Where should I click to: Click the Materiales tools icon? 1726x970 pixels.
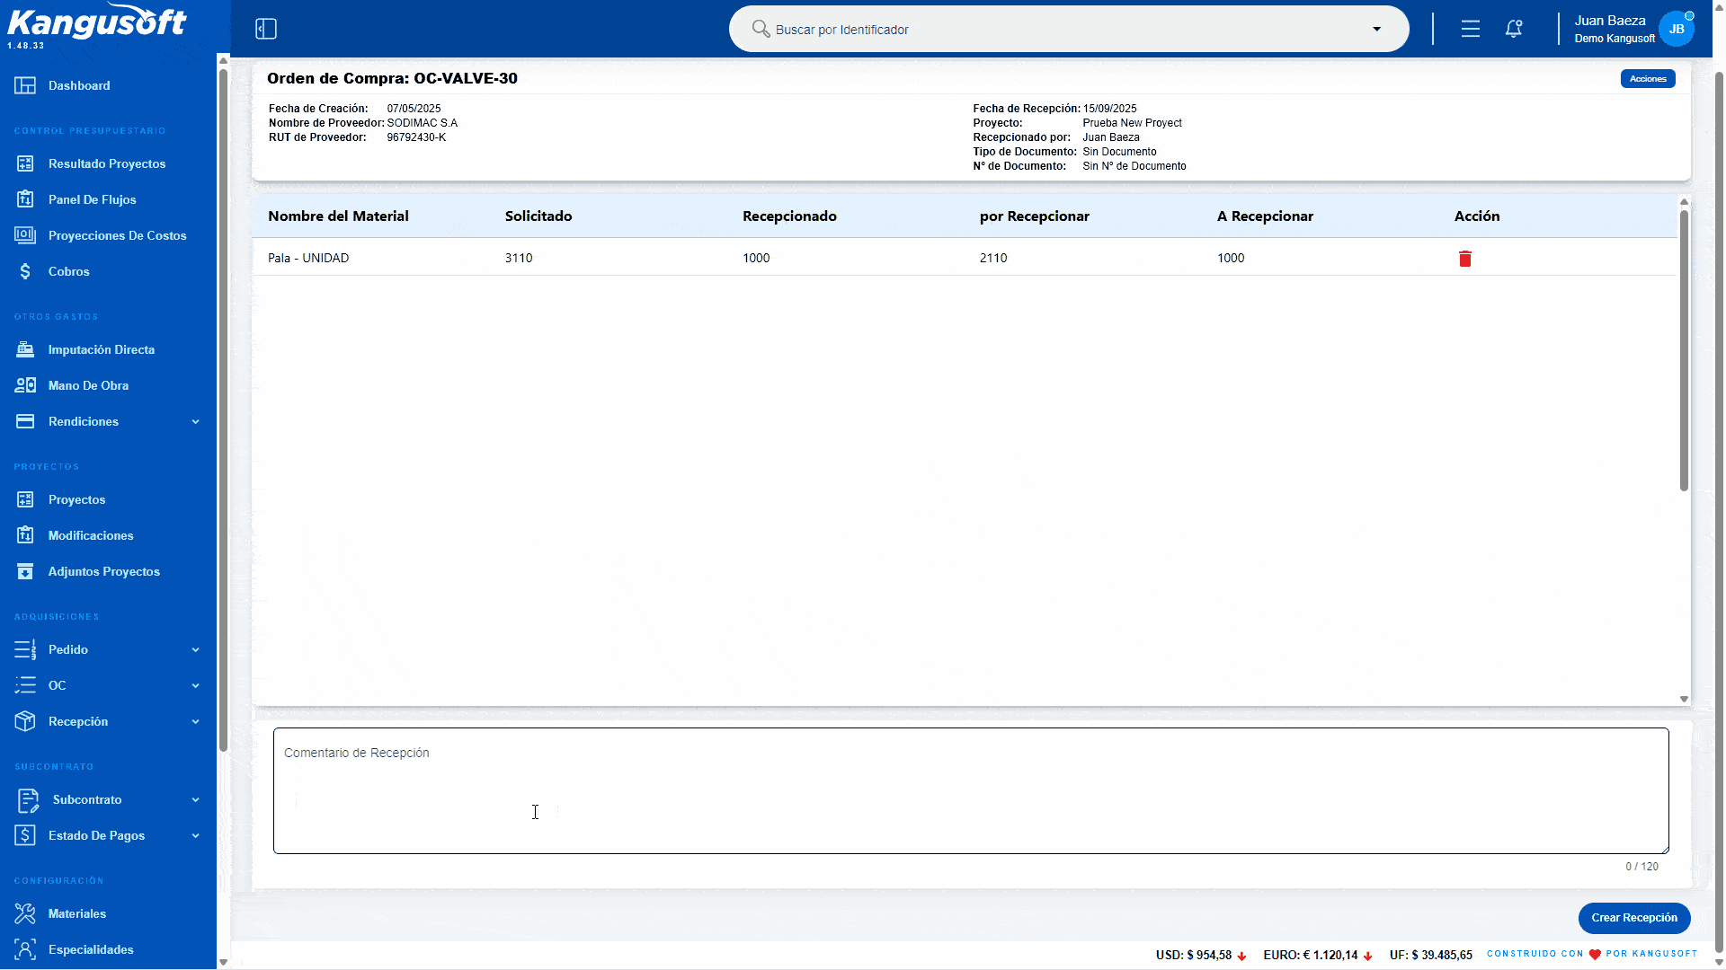[25, 913]
